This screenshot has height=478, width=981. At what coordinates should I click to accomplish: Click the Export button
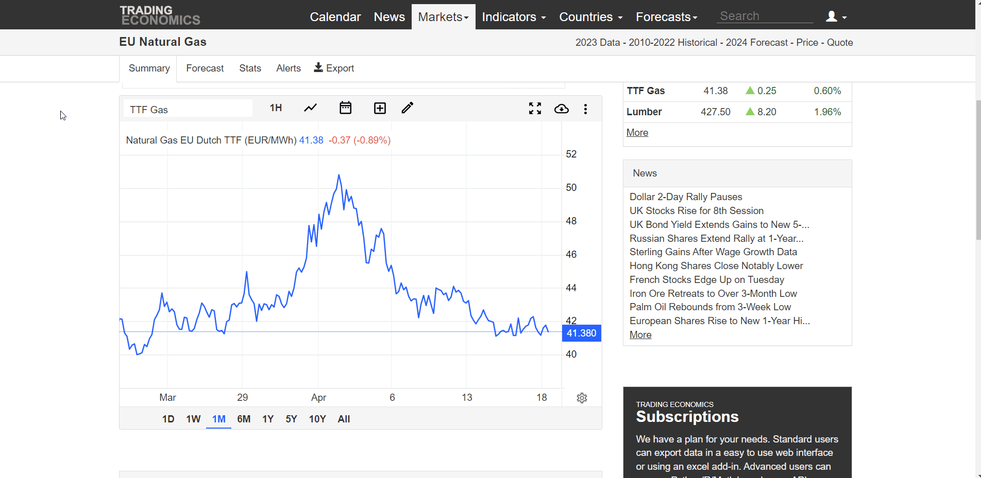click(334, 68)
